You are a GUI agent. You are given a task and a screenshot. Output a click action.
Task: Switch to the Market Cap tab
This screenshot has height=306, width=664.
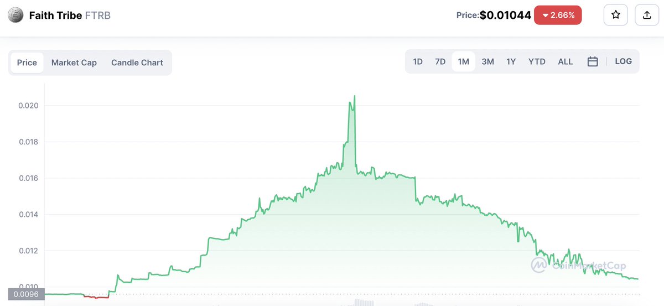[74, 63]
